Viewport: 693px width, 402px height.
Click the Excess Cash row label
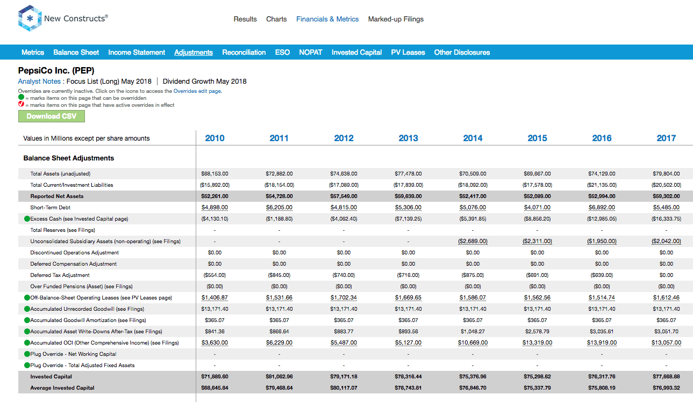79,219
